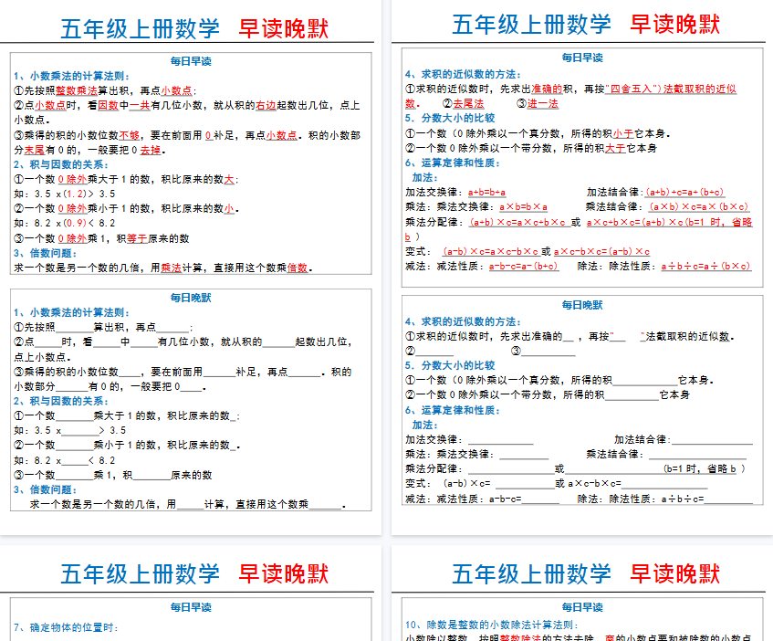Viewport: 773px width, 641px height.
Task: Select the 每日早读 heading on top-left page
Action: 191,62
